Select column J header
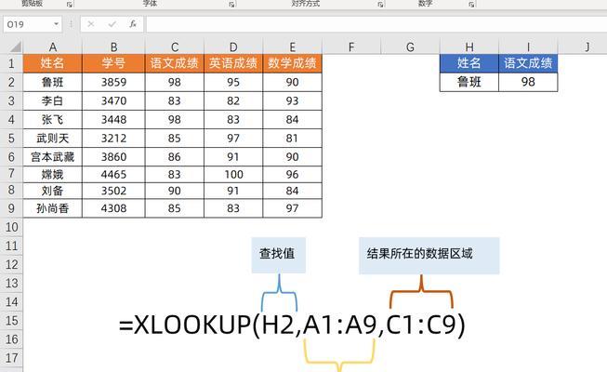 click(587, 46)
